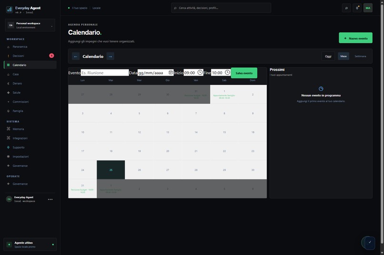Click the Famiglia icon in sidebar
384x255 pixels.
pos(8,111)
